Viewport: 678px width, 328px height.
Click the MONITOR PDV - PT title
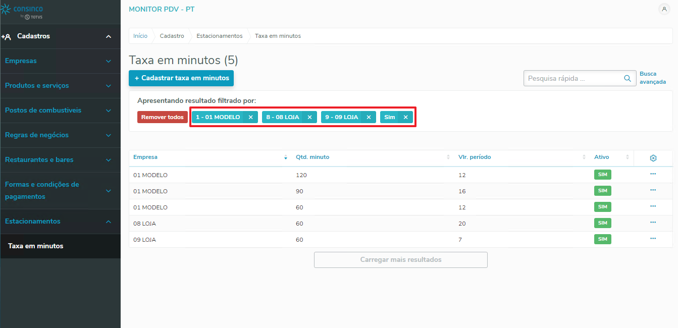[162, 9]
